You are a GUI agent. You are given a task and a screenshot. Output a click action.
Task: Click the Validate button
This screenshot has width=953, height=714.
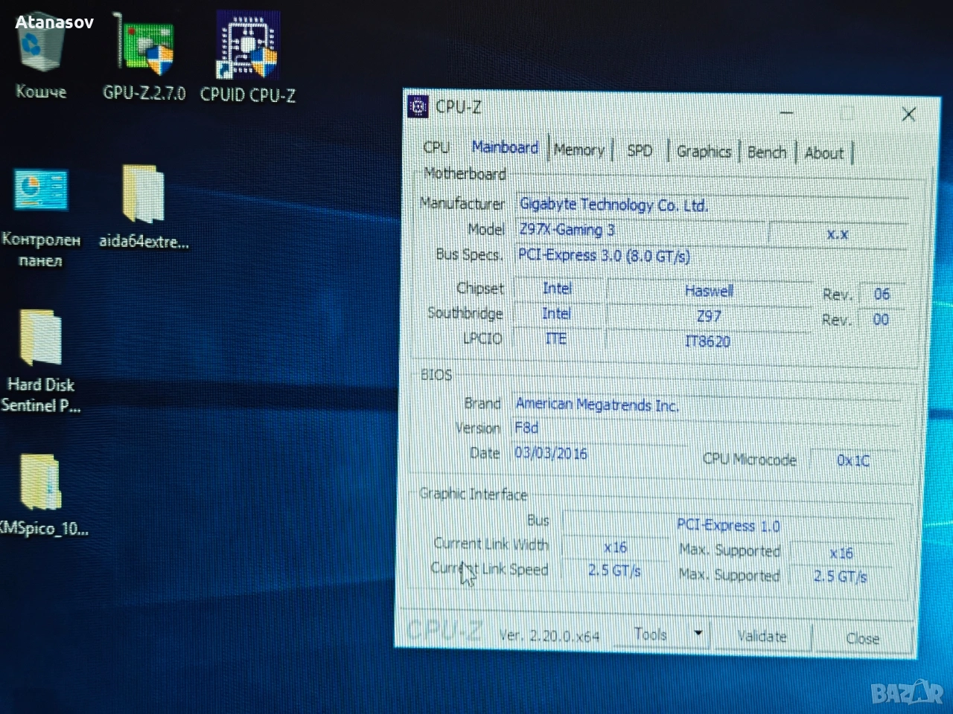click(x=762, y=637)
